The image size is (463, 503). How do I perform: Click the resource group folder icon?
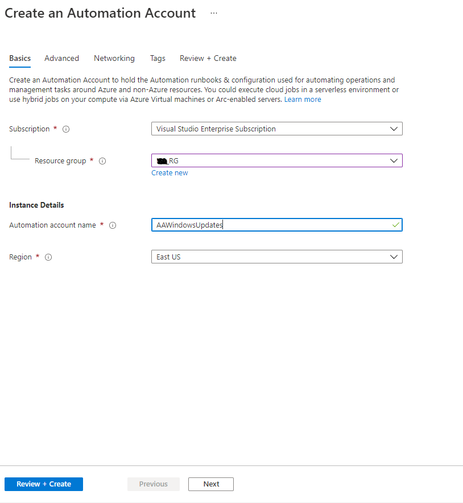(x=162, y=160)
